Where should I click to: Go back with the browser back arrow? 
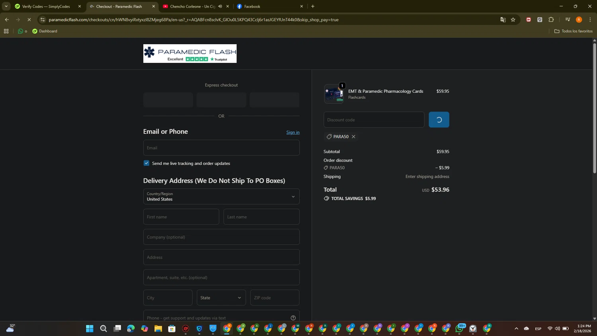tap(7, 20)
